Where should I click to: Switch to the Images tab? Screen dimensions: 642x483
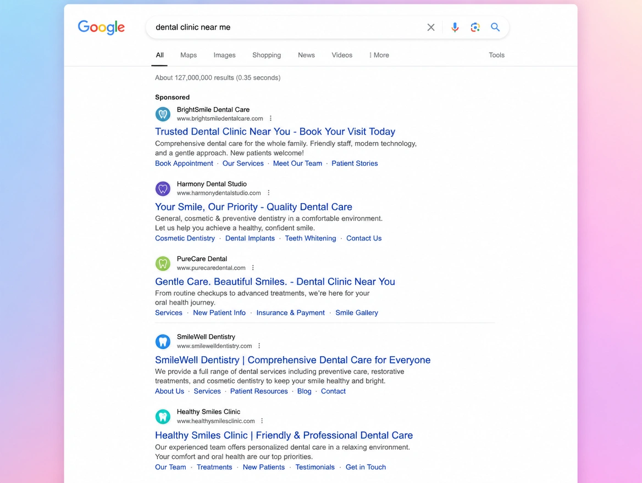coord(224,55)
